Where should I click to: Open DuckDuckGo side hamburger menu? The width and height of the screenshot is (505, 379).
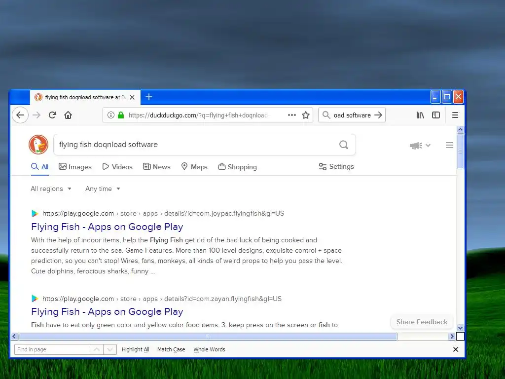pyautogui.click(x=449, y=146)
